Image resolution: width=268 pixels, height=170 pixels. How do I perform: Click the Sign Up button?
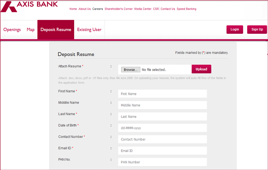pyautogui.click(x=257, y=29)
